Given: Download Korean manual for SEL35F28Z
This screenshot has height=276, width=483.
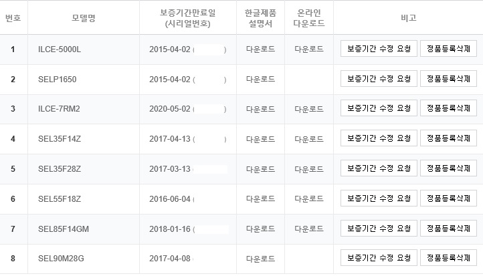Looking at the screenshot, I should pos(260,169).
